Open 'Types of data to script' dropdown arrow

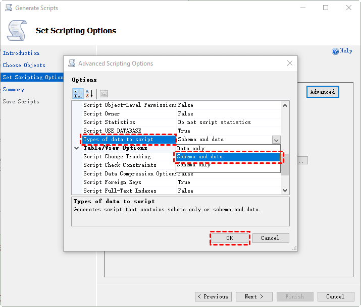pos(276,140)
